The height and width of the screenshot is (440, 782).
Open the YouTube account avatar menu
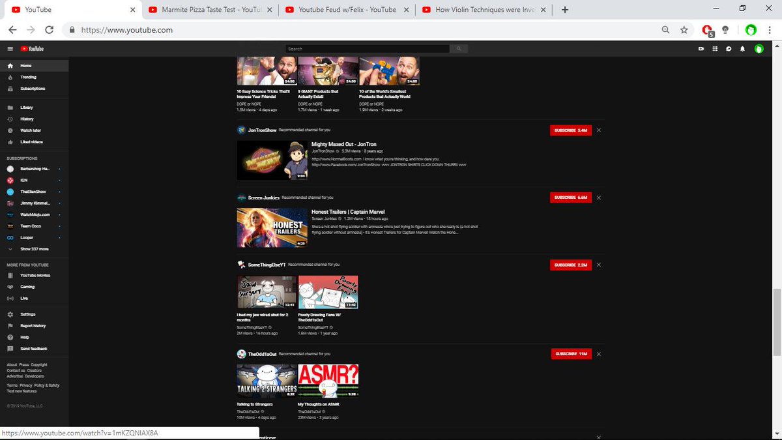(x=759, y=49)
